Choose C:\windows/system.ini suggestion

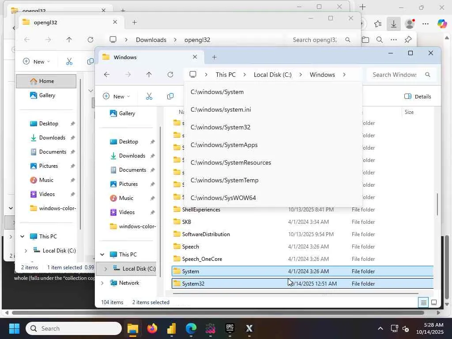click(273, 109)
